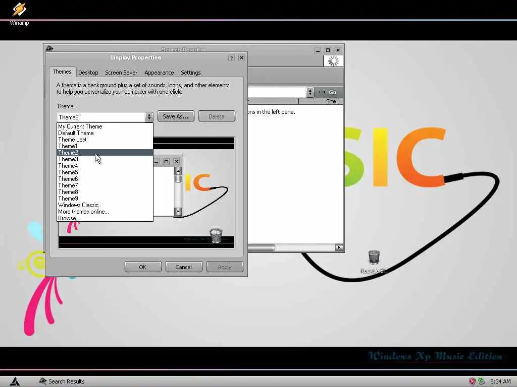This screenshot has height=387, width=517.
Task: Click the horizontal scrollbar thumb in Search Results
Action: (x=261, y=247)
